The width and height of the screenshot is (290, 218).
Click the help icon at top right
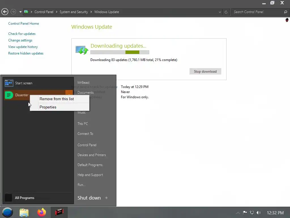(287, 20)
